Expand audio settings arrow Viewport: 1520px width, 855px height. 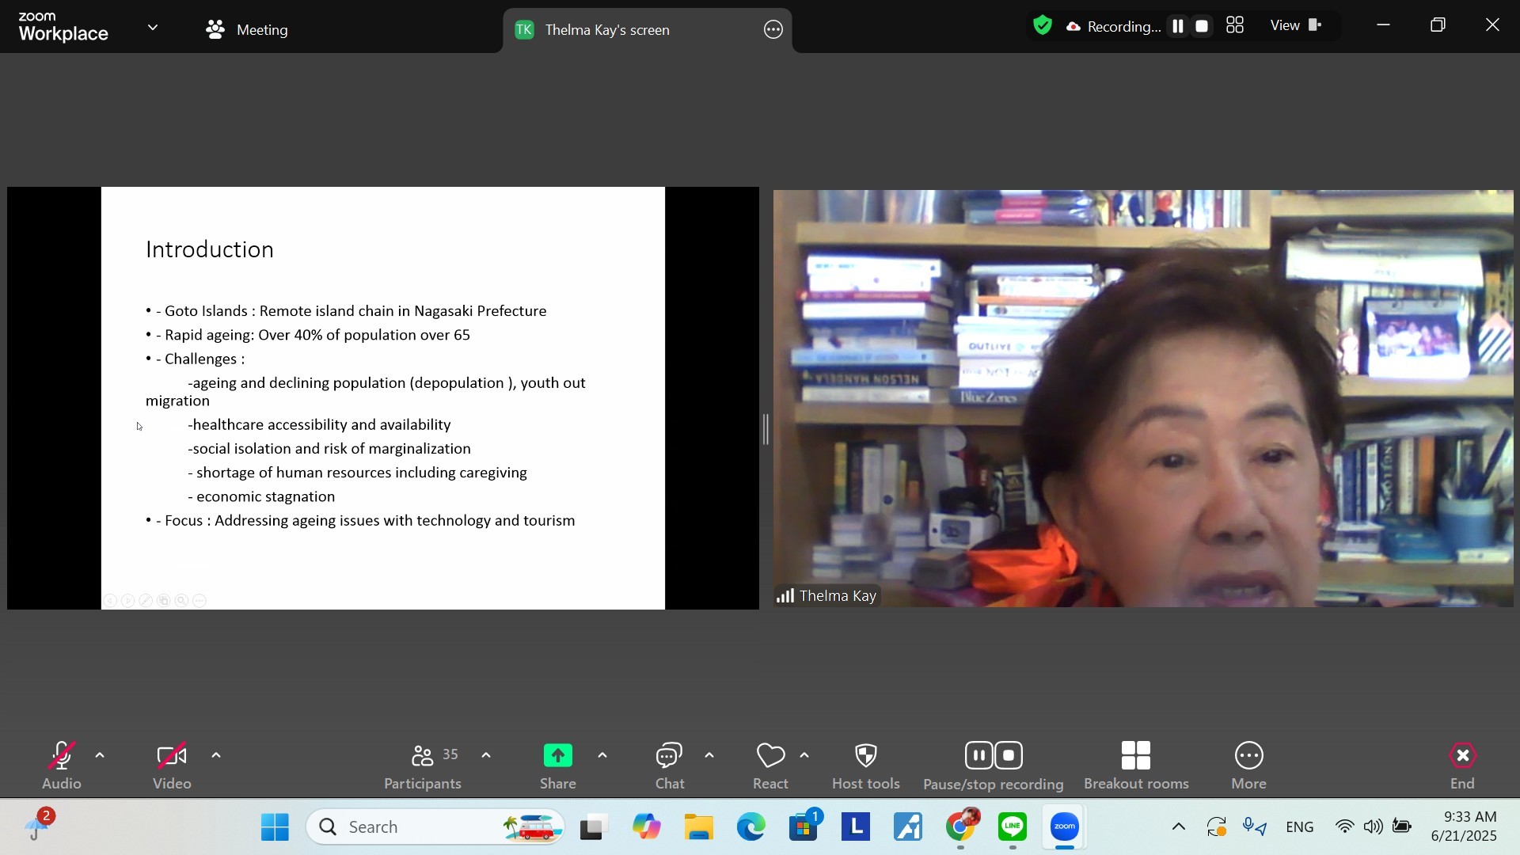click(x=100, y=756)
